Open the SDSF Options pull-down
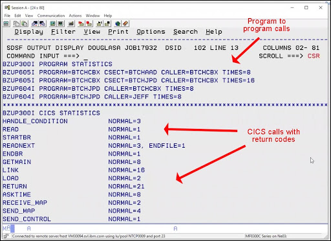Viewport: 331px width, 241px height. coord(151,32)
